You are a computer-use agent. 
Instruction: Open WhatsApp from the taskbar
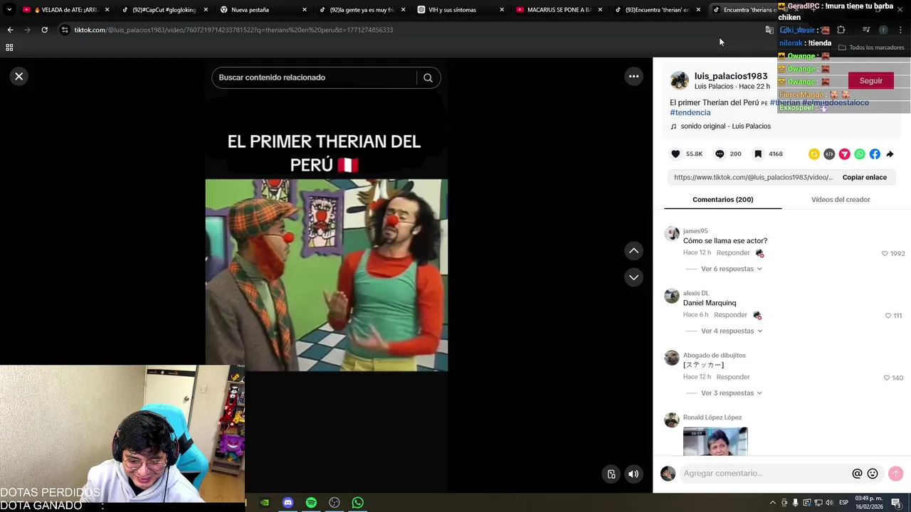(x=358, y=503)
